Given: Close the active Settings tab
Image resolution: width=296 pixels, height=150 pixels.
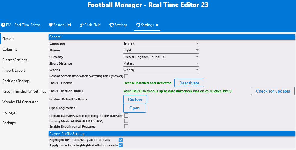Looking at the screenshot, I should point(157,25).
